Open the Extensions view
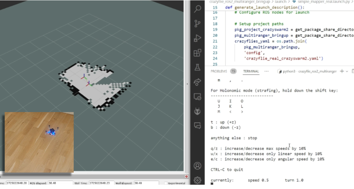The width and height of the screenshot is (354, 189). (x=198, y=53)
